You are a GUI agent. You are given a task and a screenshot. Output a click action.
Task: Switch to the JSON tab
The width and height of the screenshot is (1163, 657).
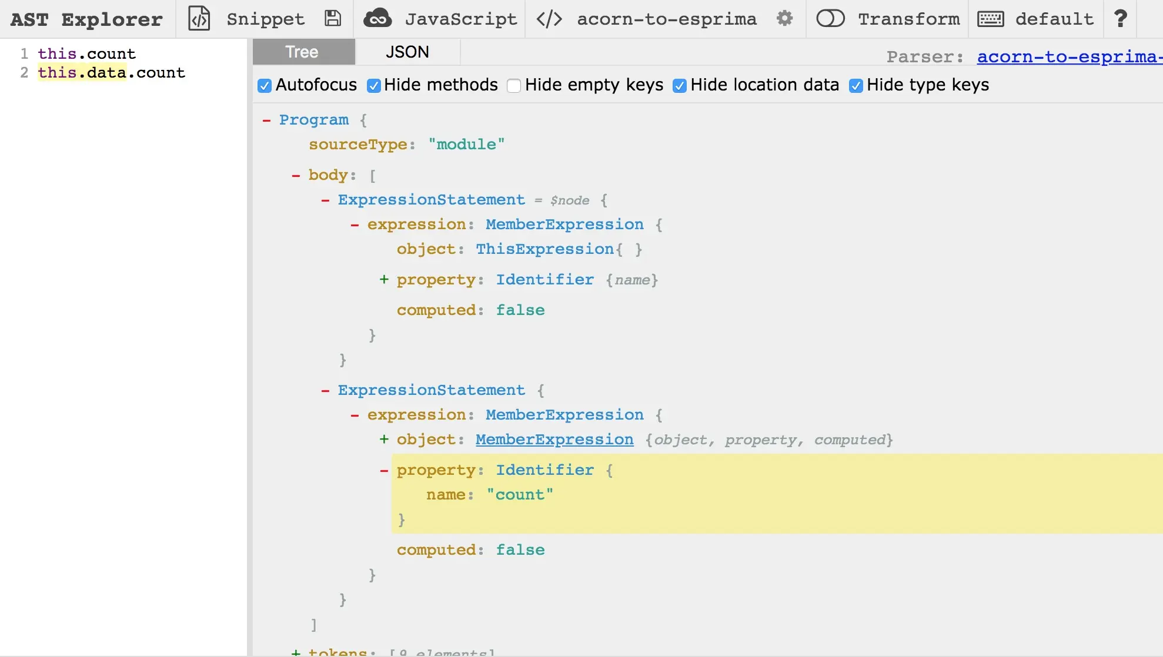(x=407, y=52)
